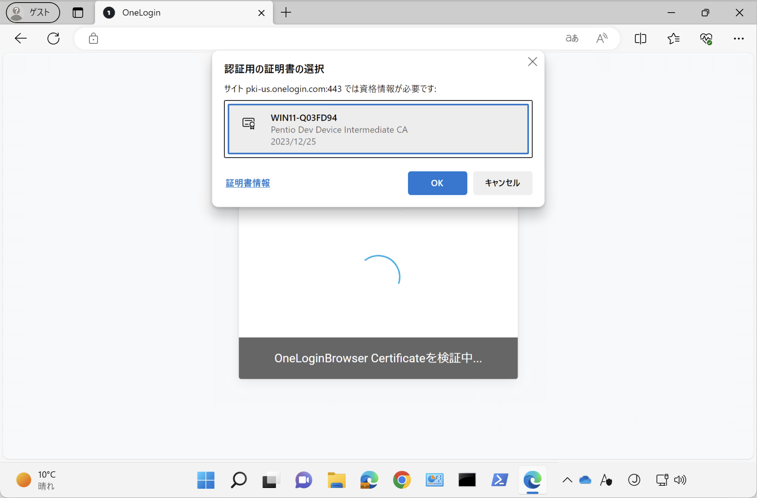
Task: Close the certificate selection dialog
Action: [x=532, y=61]
